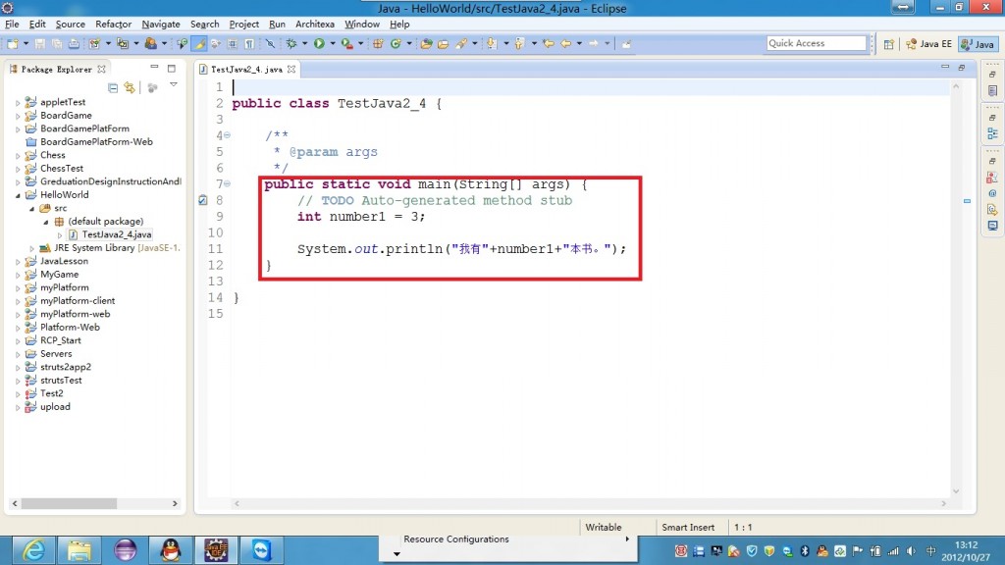Click the Print toolbar icon
Screen dimensions: 1005x565
pos(74,43)
